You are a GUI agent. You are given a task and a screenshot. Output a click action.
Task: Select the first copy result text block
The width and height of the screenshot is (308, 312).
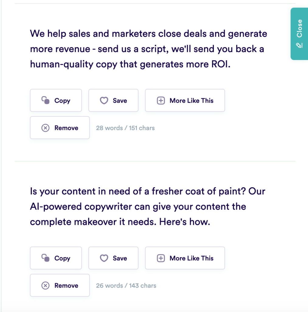(148, 49)
